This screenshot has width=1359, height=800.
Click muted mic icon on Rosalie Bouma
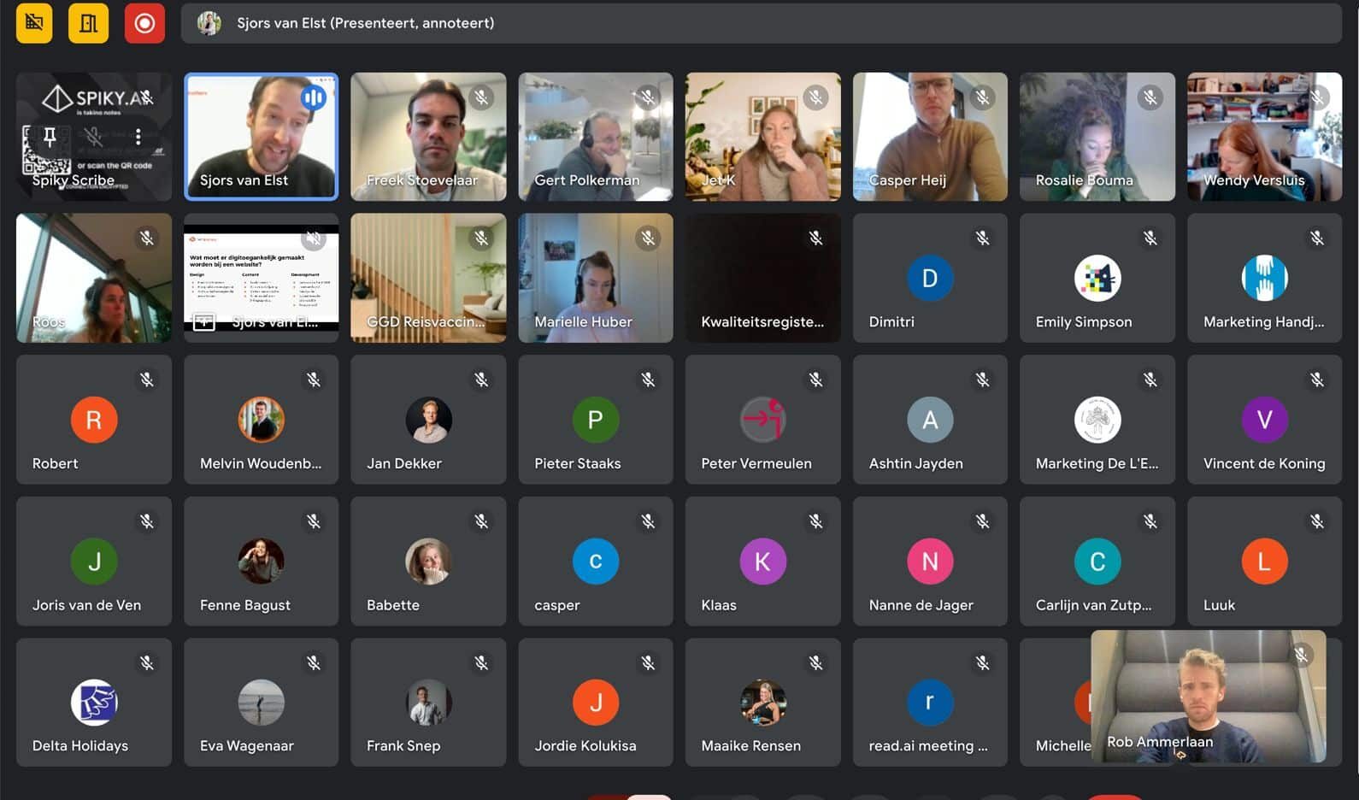tap(1150, 97)
